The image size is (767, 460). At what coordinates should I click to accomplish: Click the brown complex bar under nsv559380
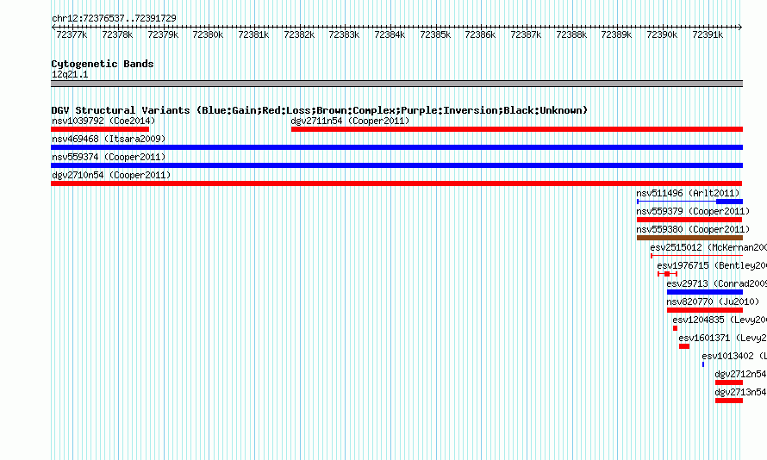(689, 238)
